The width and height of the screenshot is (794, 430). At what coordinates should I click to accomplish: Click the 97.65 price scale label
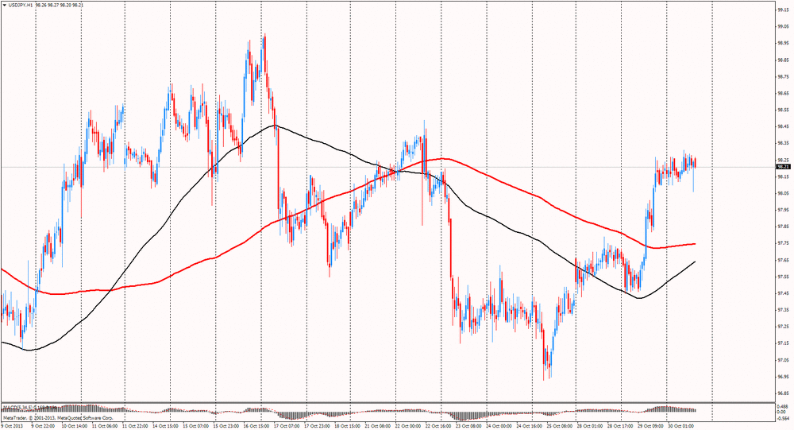pyautogui.click(x=782, y=260)
